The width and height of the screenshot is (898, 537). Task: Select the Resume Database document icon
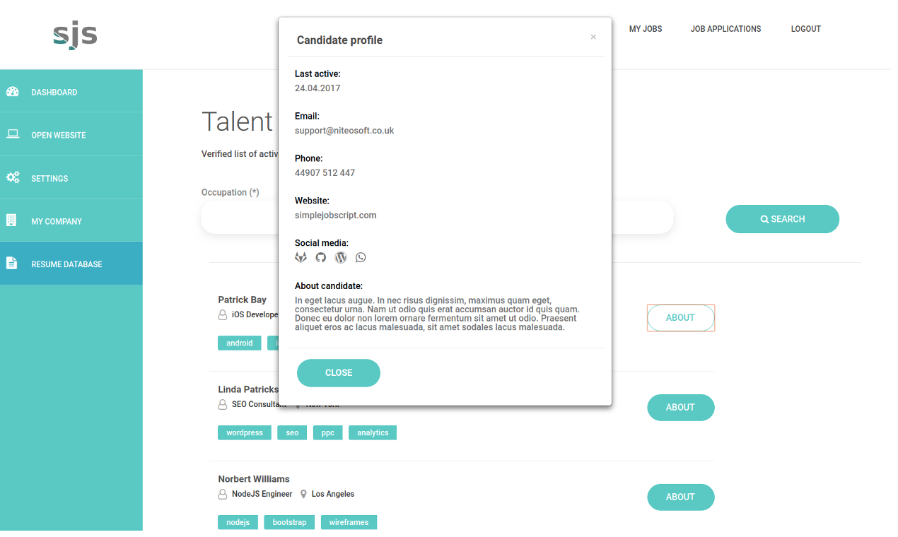pyautogui.click(x=13, y=263)
